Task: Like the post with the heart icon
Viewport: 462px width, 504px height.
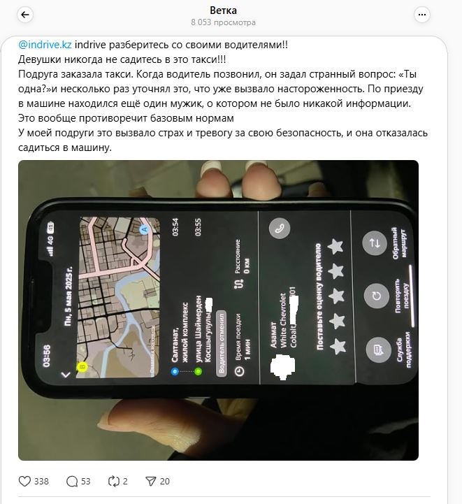Action: click(x=24, y=481)
